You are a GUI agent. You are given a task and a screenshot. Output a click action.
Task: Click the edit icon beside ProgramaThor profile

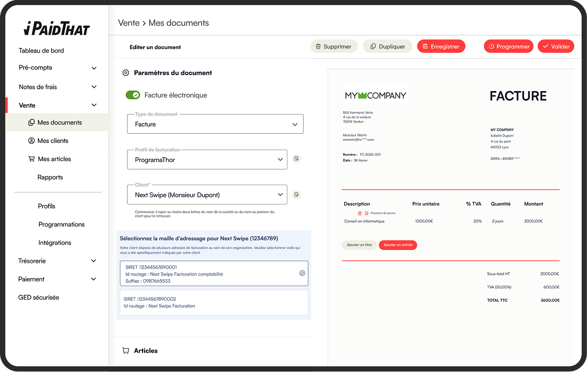tap(297, 159)
